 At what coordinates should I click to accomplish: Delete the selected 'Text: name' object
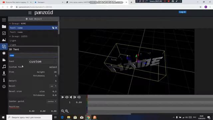coord(56,28)
